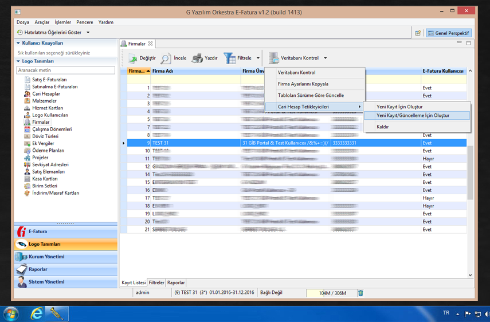Open the Kurum Yönetimi navigation section
Image resolution: width=490 pixels, height=322 pixels.
pyautogui.click(x=66, y=257)
